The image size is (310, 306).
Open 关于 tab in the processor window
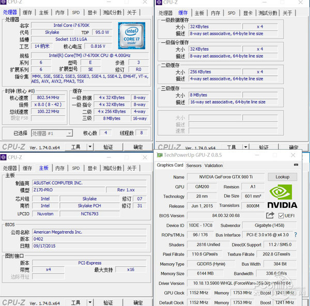tap(132, 12)
